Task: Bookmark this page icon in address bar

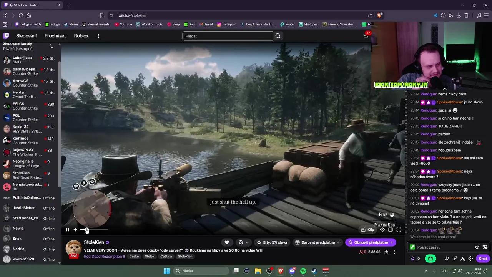Action: (x=101, y=15)
